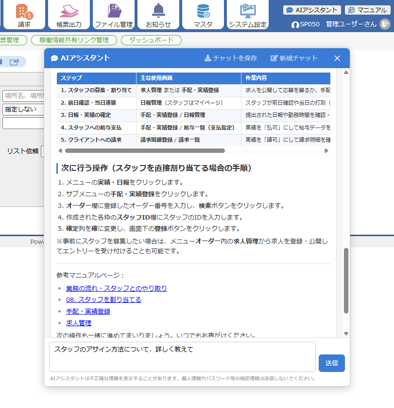Image resolution: width=394 pixels, height=408 pixels.
Task: Open the ダッシュボード submenu tab
Action: tap(151, 40)
